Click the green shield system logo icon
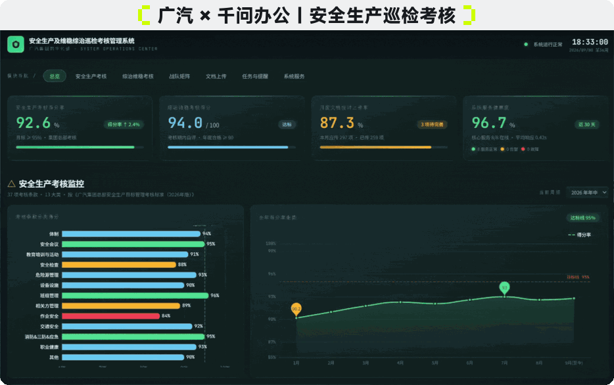Image resolution: width=614 pixels, height=385 pixels. 16,44
